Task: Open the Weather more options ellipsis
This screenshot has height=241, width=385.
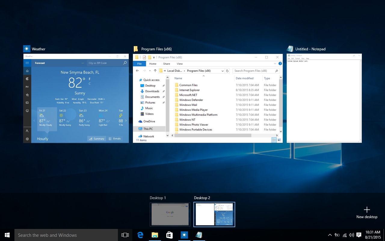Action: coord(83,63)
